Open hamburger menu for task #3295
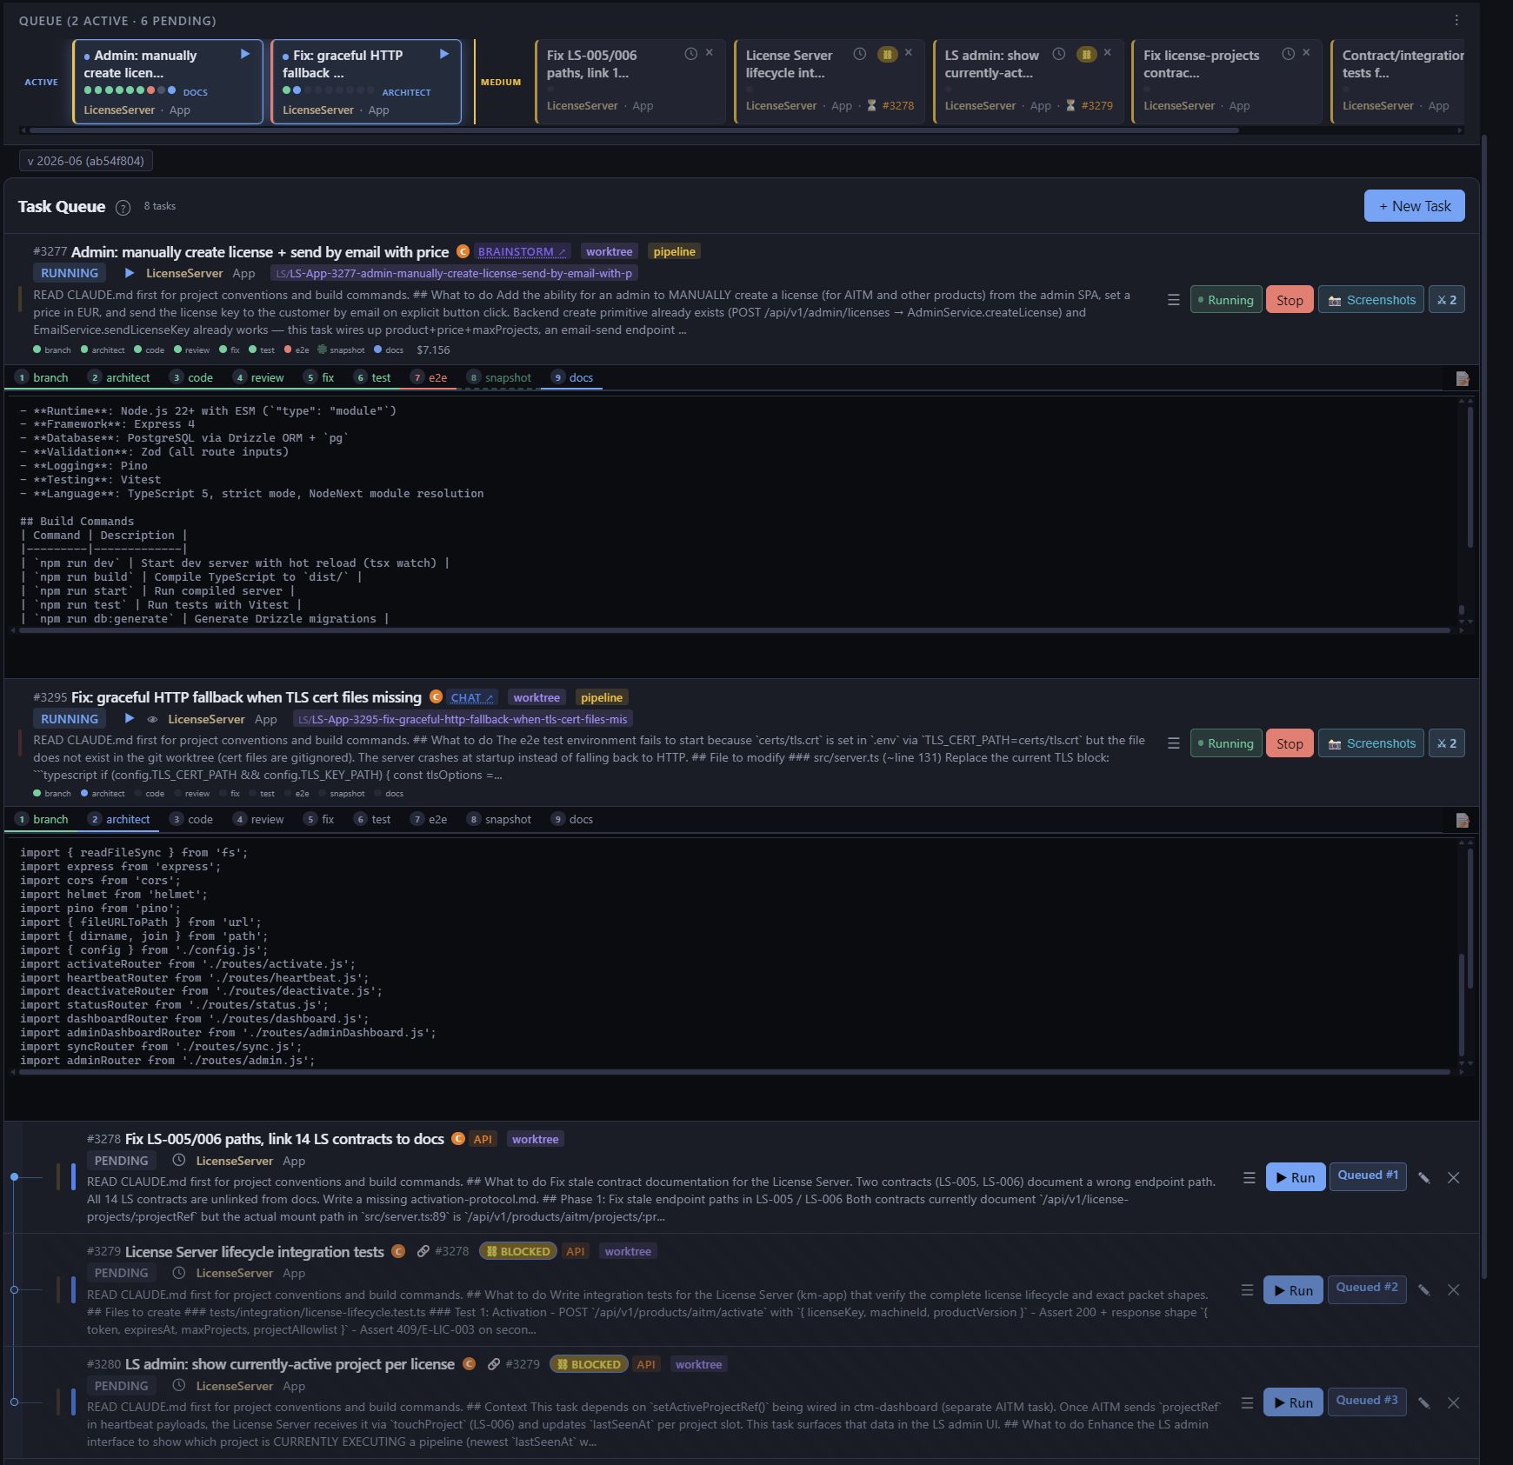Viewport: 1513px width, 1465px height. tap(1173, 743)
